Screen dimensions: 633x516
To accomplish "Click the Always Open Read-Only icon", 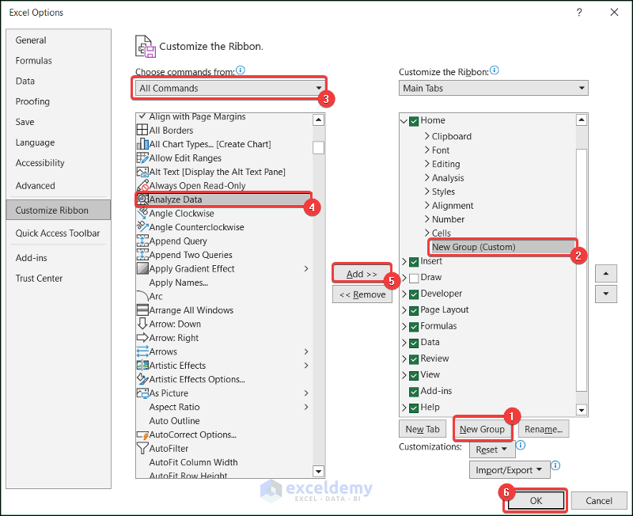I will tap(142, 185).
